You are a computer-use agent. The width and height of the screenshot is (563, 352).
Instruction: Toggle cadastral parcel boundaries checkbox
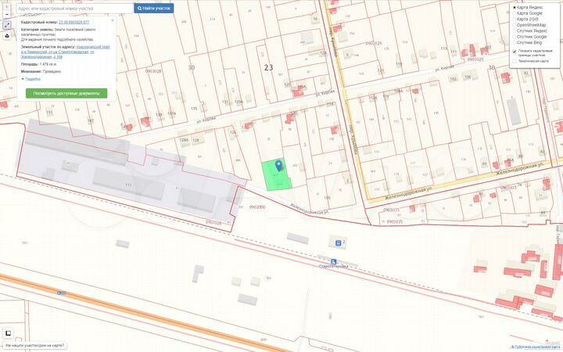(x=515, y=52)
